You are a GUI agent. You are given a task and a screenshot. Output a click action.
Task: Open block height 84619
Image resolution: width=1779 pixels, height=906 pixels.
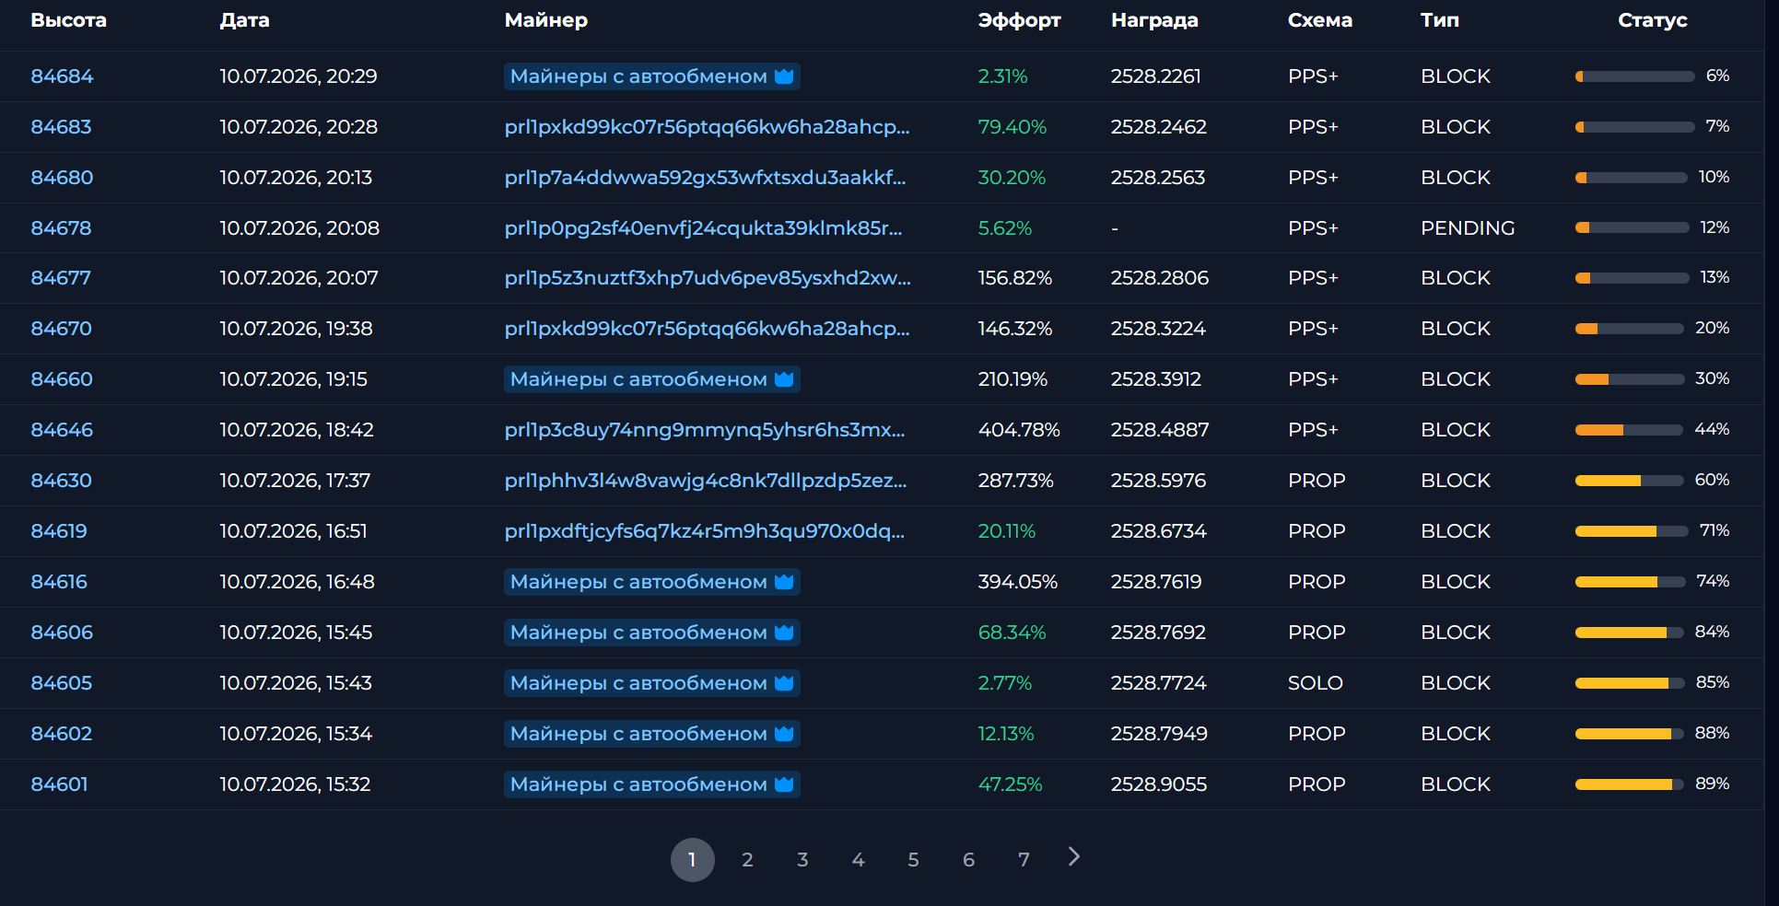(x=59, y=531)
